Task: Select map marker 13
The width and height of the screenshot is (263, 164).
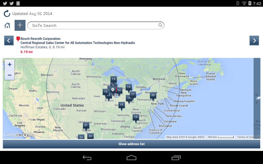Action: click(114, 80)
